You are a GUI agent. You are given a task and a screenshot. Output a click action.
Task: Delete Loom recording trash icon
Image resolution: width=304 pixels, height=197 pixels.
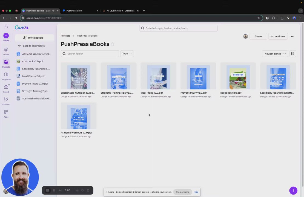[x=88, y=190]
